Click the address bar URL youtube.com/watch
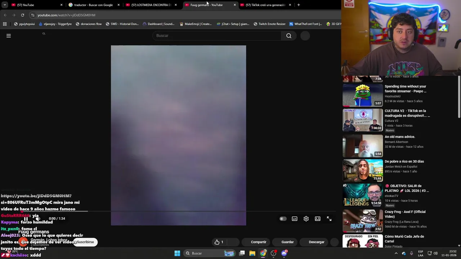This screenshot has width=461, height=259. [x=66, y=15]
